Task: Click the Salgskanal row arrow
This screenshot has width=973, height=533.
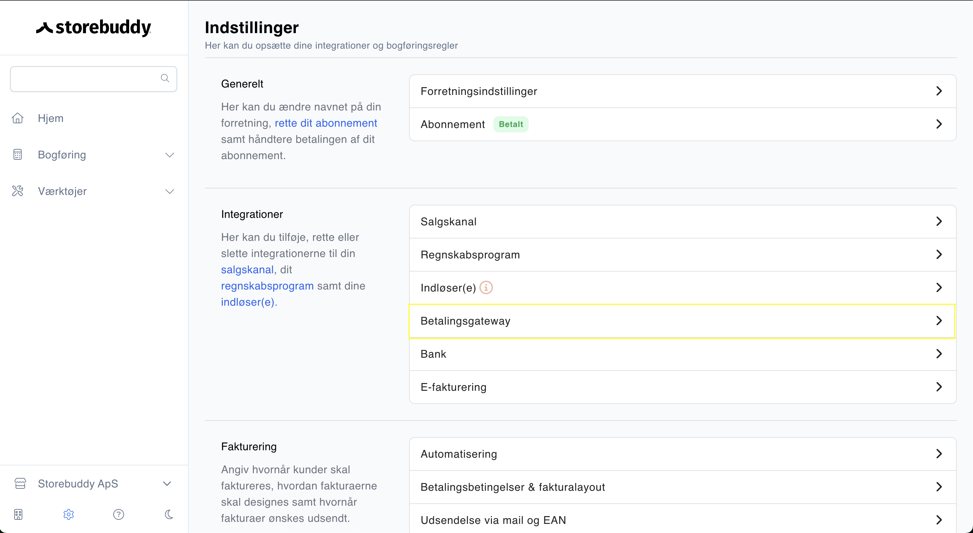Action: (939, 222)
